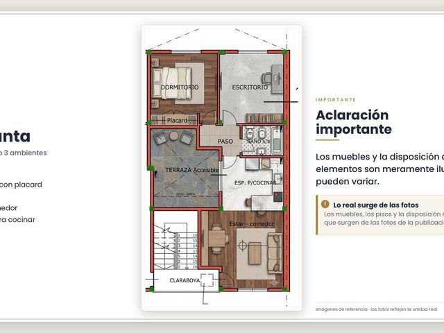Click the desk and chair in the escritorio
Screen dimensions: 444x333
[273, 79]
